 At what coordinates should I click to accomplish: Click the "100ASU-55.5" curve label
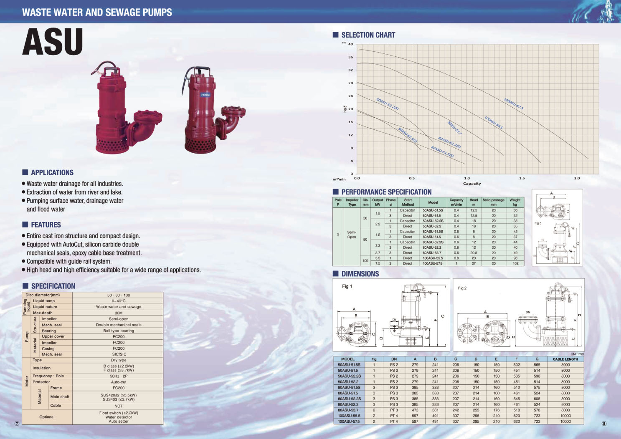(493, 122)
